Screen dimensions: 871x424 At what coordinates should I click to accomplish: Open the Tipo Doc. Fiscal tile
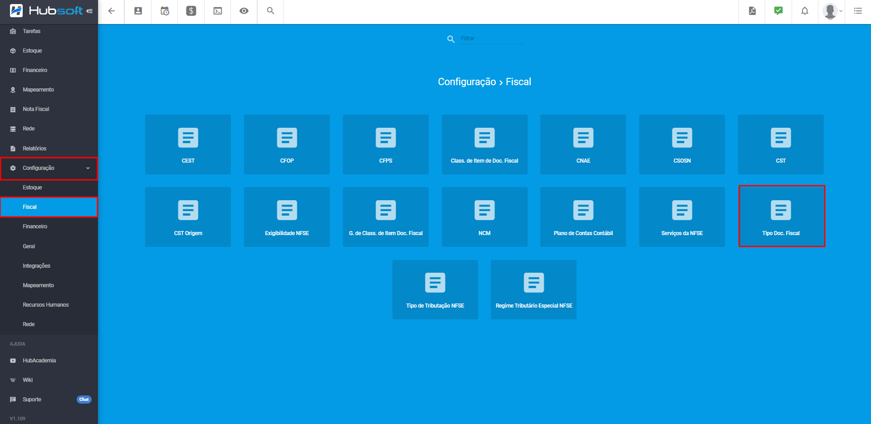pos(781,217)
